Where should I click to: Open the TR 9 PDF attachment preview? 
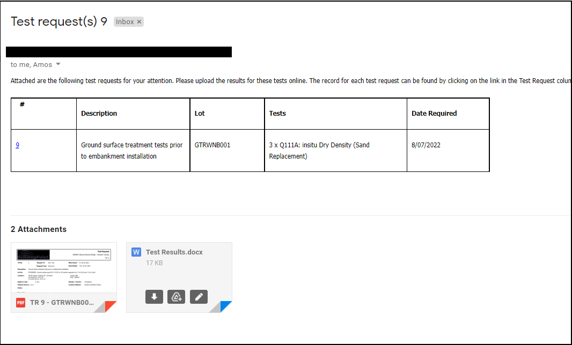pos(64,267)
